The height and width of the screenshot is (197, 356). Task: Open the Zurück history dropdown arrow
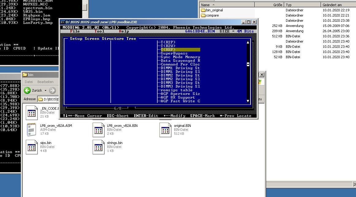coord(45,90)
